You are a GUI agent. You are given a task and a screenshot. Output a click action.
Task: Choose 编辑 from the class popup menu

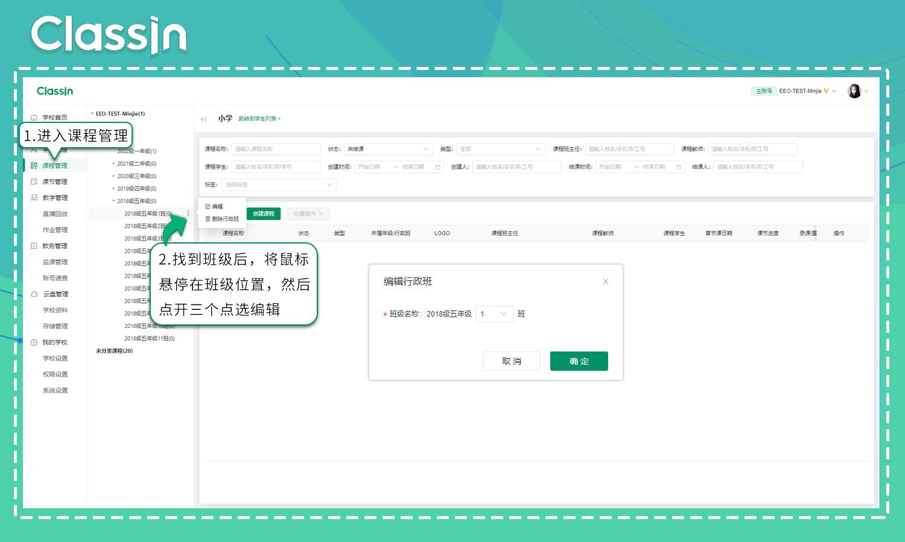214,207
